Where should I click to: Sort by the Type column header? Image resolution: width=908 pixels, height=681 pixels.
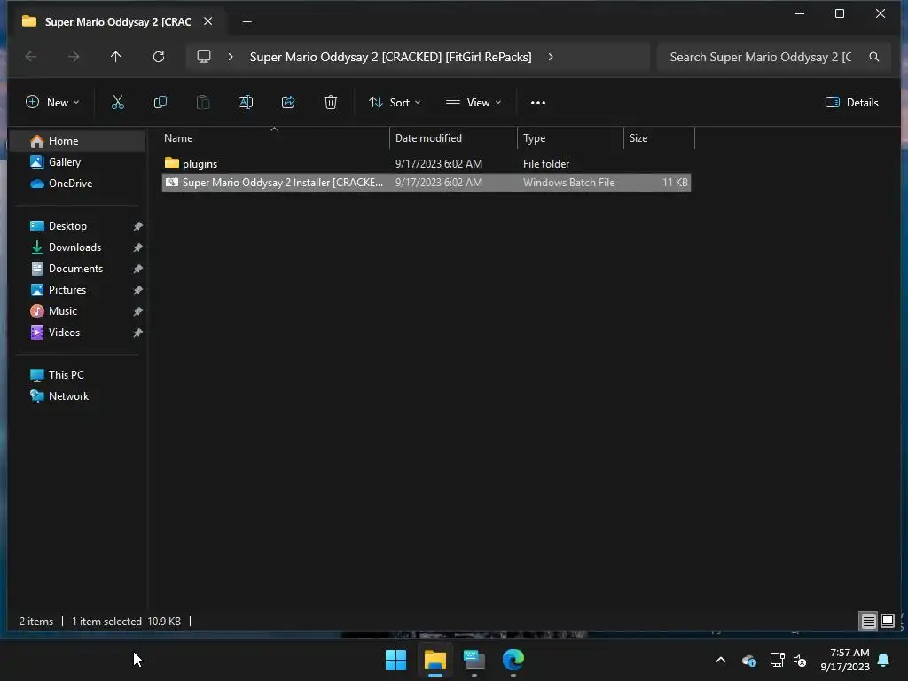click(x=570, y=138)
